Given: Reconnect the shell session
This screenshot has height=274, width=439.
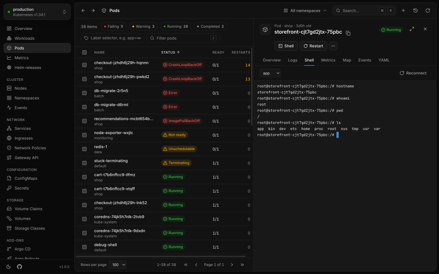Looking at the screenshot, I should tap(413, 73).
